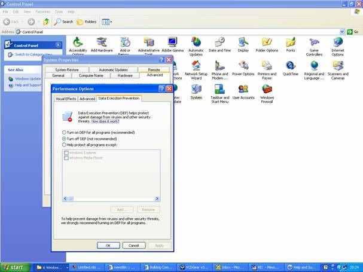363x272 pixels.
Task: Open Date and Time icon
Action: tap(219, 45)
